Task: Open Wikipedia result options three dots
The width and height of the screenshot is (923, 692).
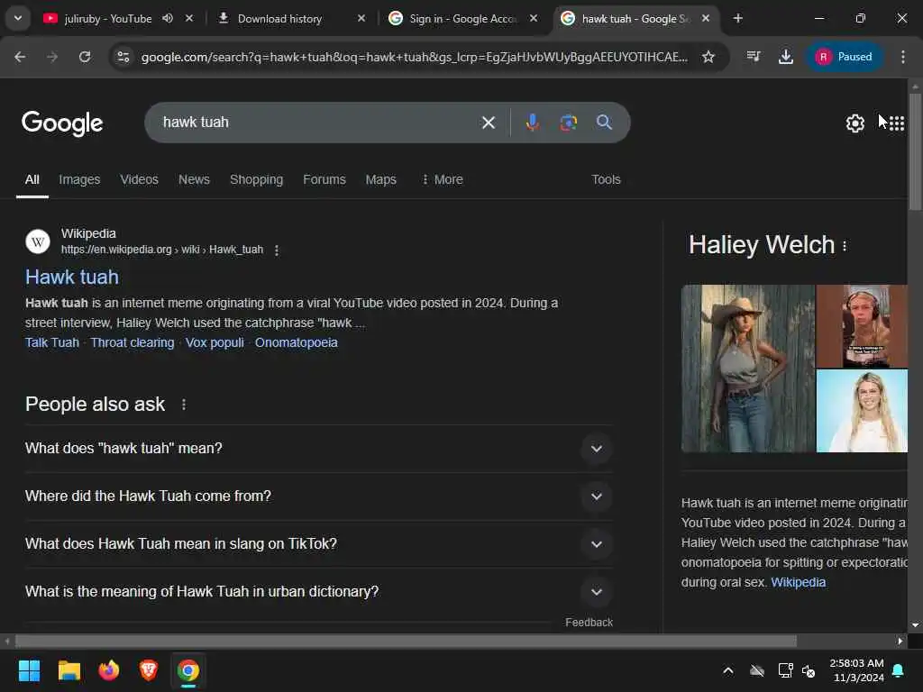Action: 277,250
